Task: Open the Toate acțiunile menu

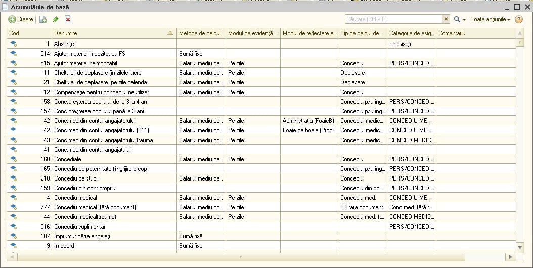Action: (490, 19)
